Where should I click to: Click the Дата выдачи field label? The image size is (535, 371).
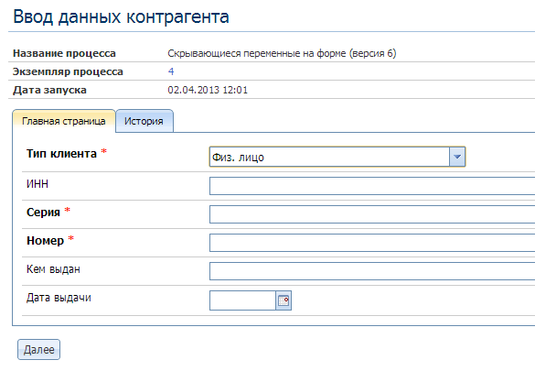pos(59,298)
